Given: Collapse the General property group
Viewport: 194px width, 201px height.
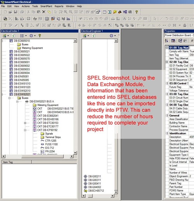Looking at the screenshot, I should (x=167, y=115).
